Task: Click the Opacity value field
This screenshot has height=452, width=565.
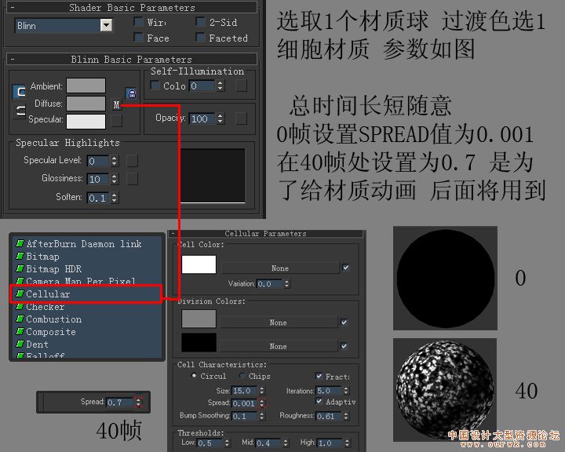Action: [x=202, y=118]
